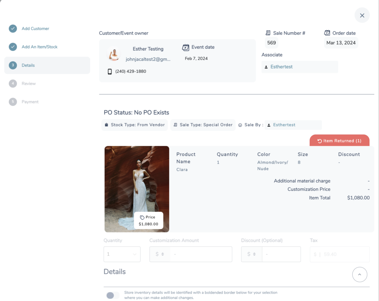Image resolution: width=379 pixels, height=301 pixels.
Task: Click the Add Customer step checkmark icon
Action: pos(13,28)
